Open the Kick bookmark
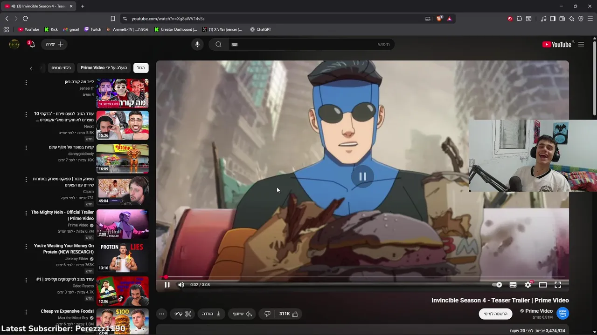This screenshot has width=597, height=335. coord(51,29)
